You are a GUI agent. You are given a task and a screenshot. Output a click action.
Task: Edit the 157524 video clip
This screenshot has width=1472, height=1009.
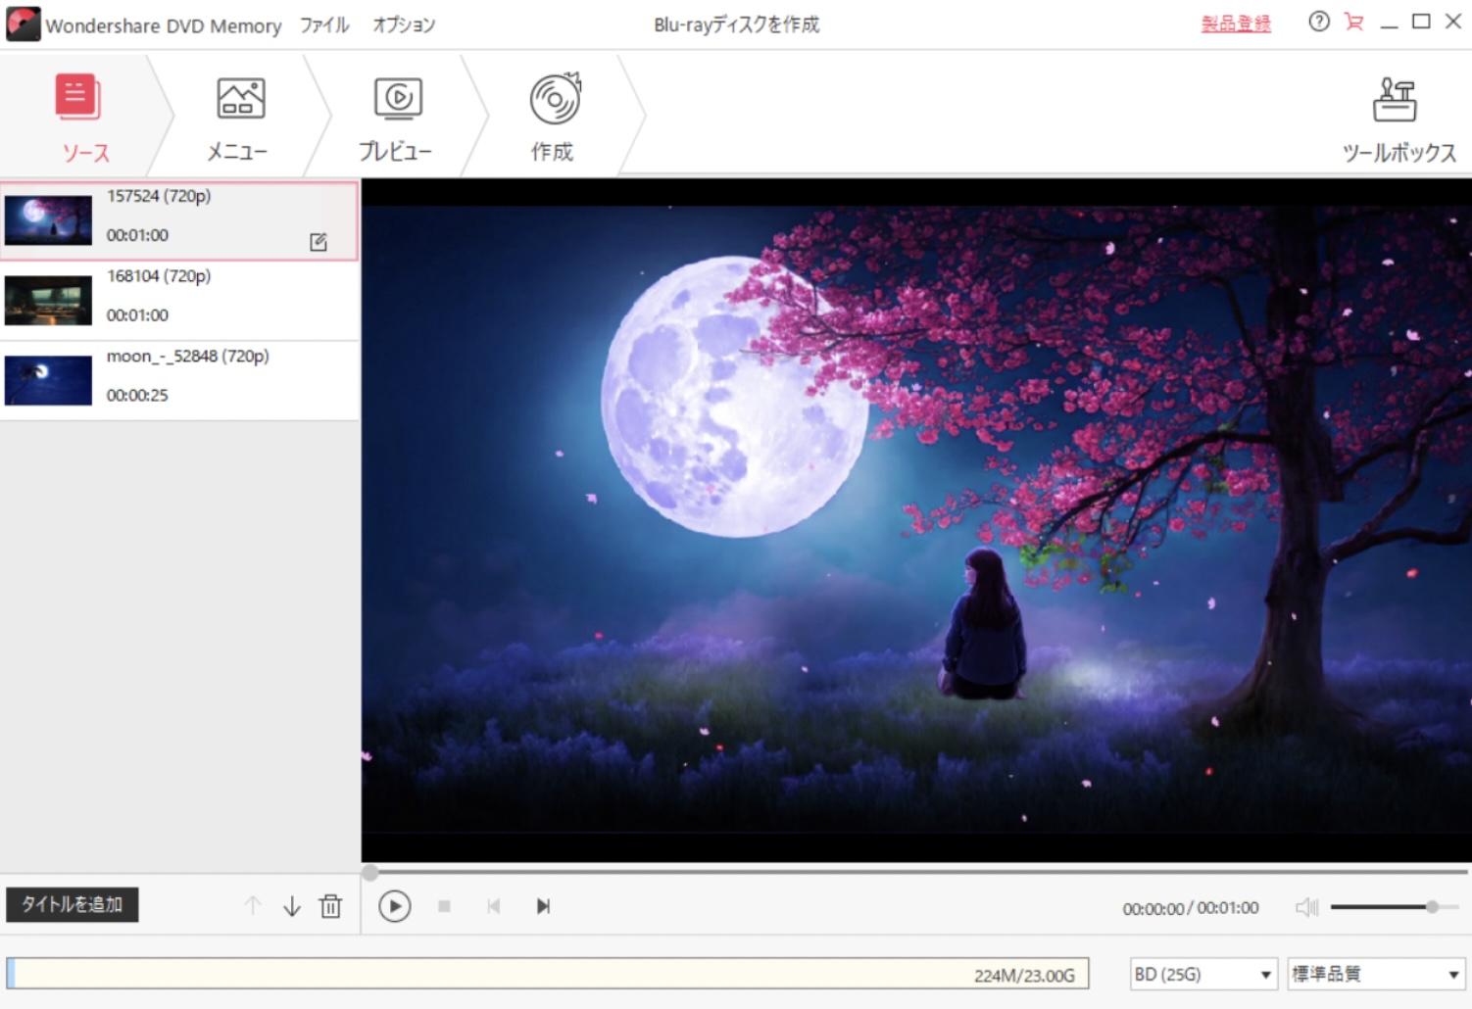pyautogui.click(x=319, y=242)
